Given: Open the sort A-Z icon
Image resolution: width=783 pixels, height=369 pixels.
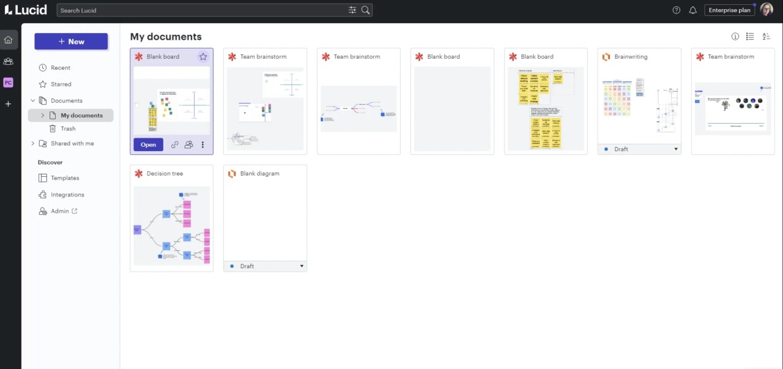Looking at the screenshot, I should pyautogui.click(x=766, y=37).
